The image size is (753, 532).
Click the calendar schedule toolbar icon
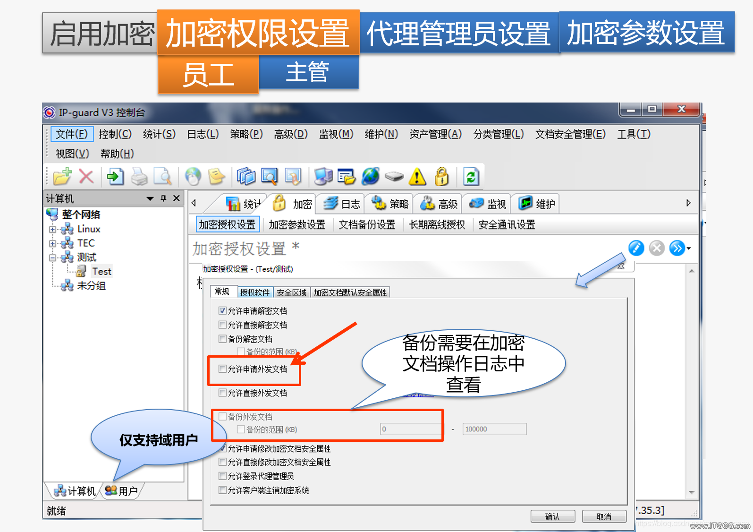tap(347, 177)
